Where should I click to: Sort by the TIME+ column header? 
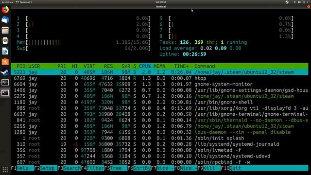(181, 66)
